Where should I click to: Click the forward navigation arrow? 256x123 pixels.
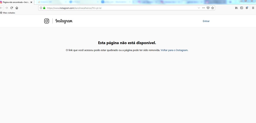(7, 8)
